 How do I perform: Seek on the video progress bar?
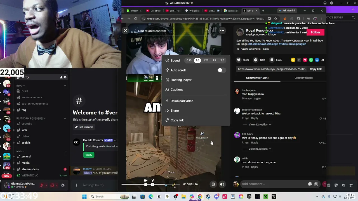[x=150, y=184]
